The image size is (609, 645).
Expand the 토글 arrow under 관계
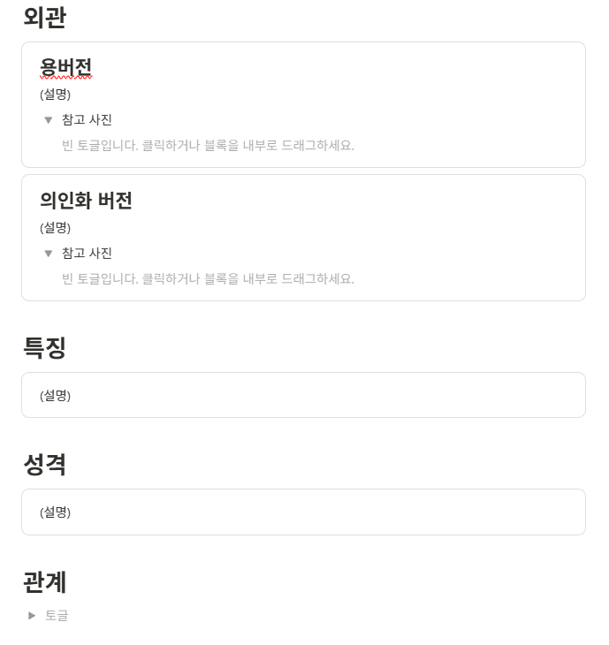(x=32, y=615)
